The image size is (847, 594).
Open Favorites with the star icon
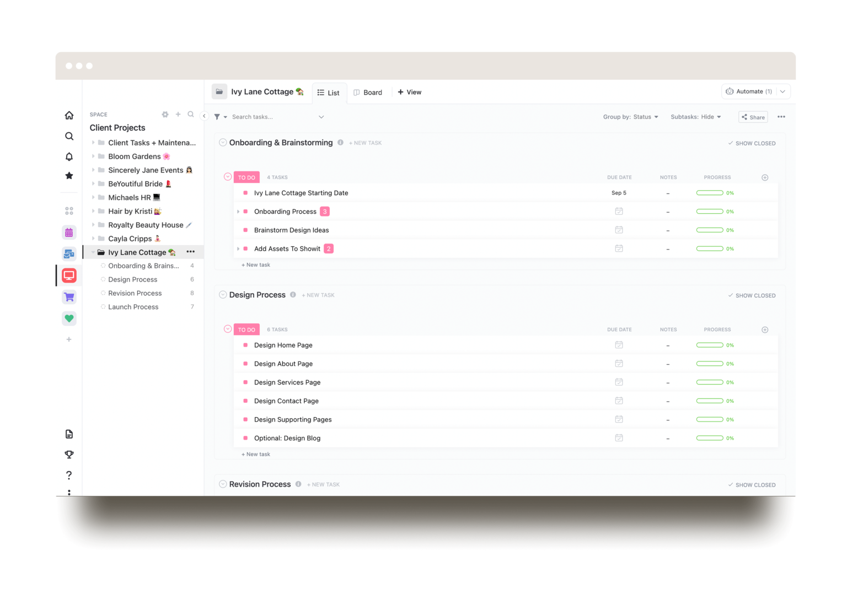(x=69, y=175)
